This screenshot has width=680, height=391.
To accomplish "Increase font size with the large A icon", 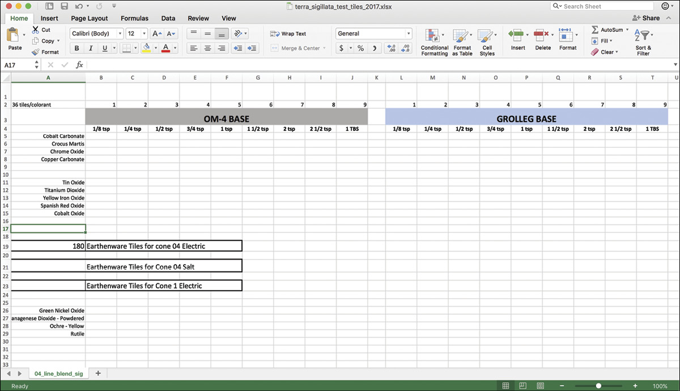I will (157, 33).
